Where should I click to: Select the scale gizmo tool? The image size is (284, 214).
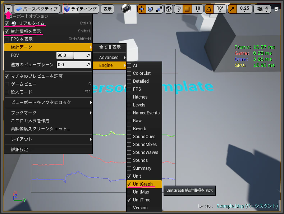coord(159,9)
